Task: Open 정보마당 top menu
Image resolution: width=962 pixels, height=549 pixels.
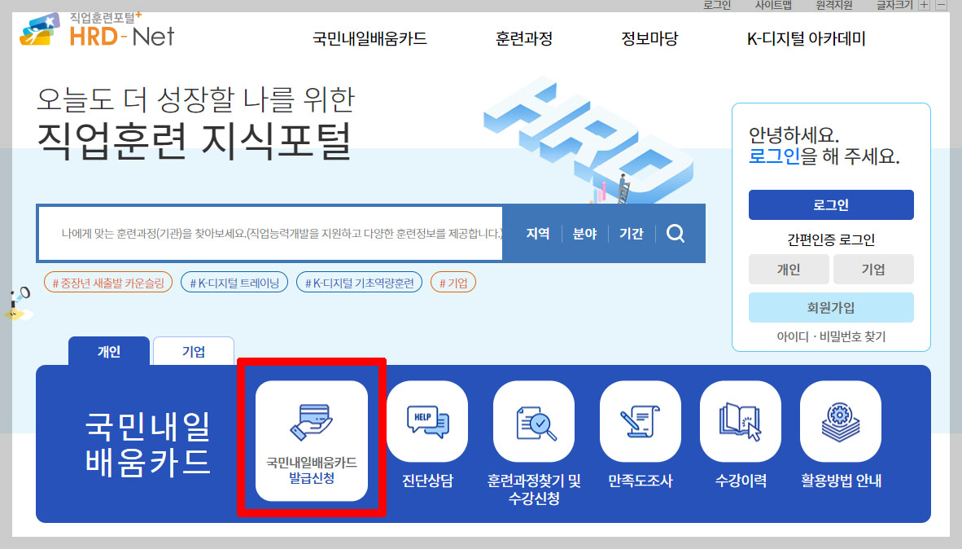Action: pyautogui.click(x=649, y=38)
